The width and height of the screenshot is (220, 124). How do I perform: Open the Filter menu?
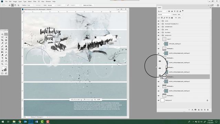35,1
